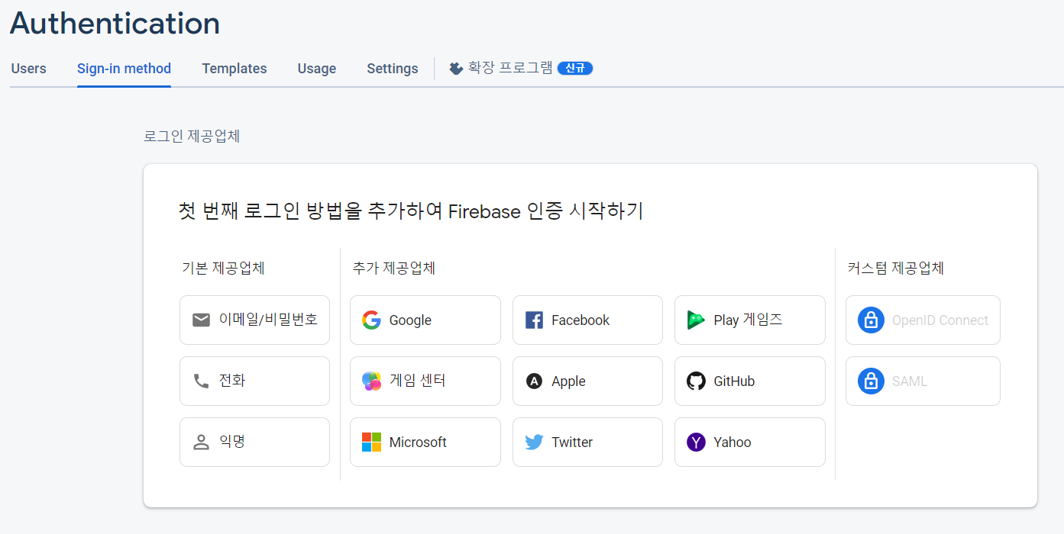Choose the Microsoft provider label
1064x534 pixels.
click(x=418, y=442)
